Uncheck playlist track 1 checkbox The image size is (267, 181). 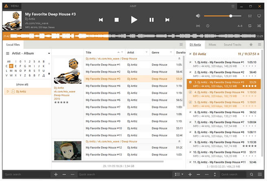[190, 62]
